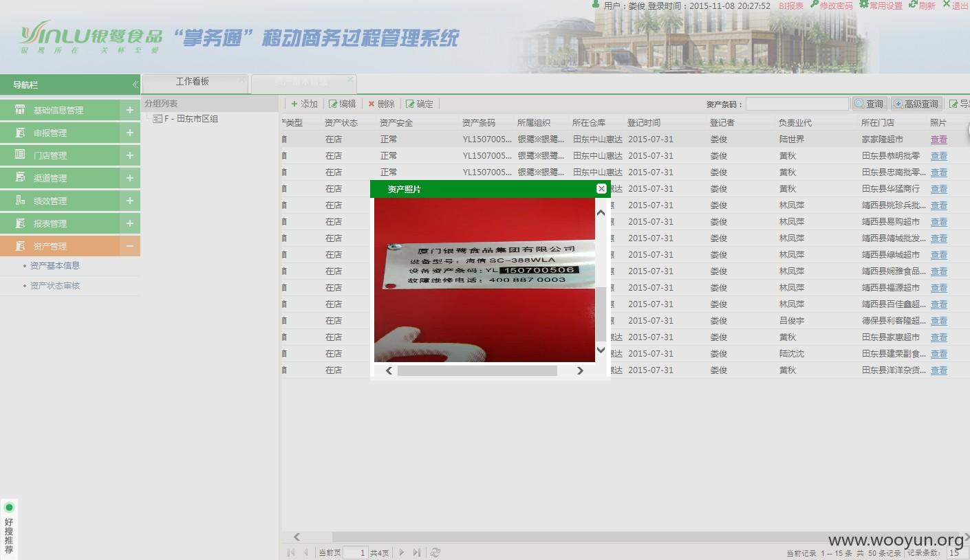Switch to the 工作看板 tab
The width and height of the screenshot is (970, 560).
192,82
